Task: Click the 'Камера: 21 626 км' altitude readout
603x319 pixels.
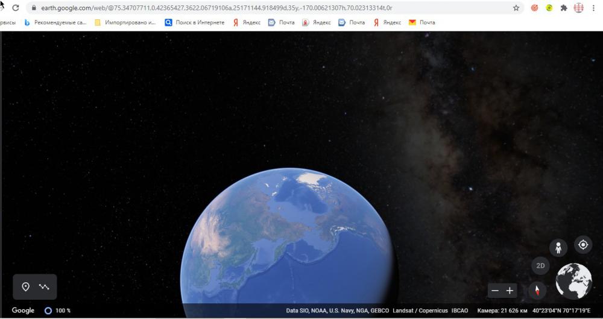Action: [502, 311]
